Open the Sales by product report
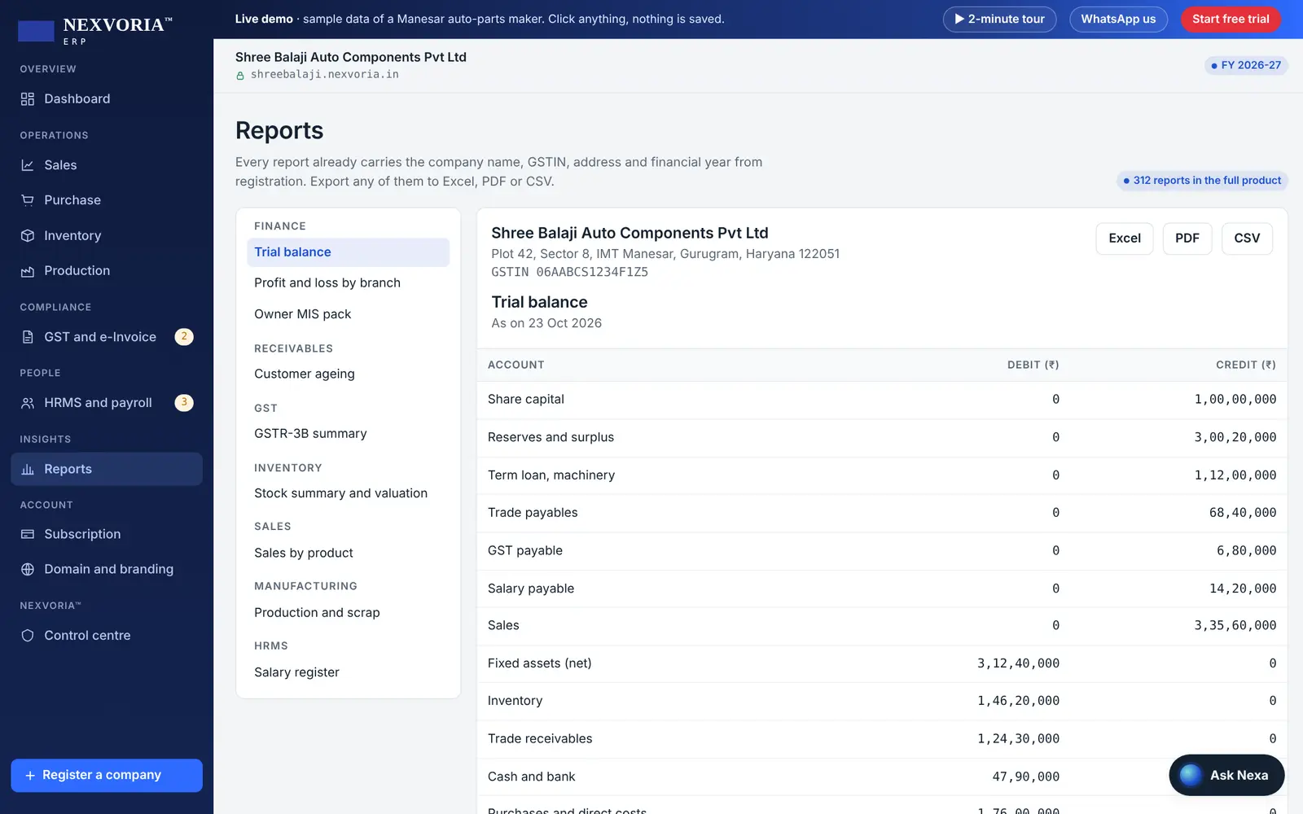Screen dimensions: 1303x814 pyautogui.click(x=348, y=553)
